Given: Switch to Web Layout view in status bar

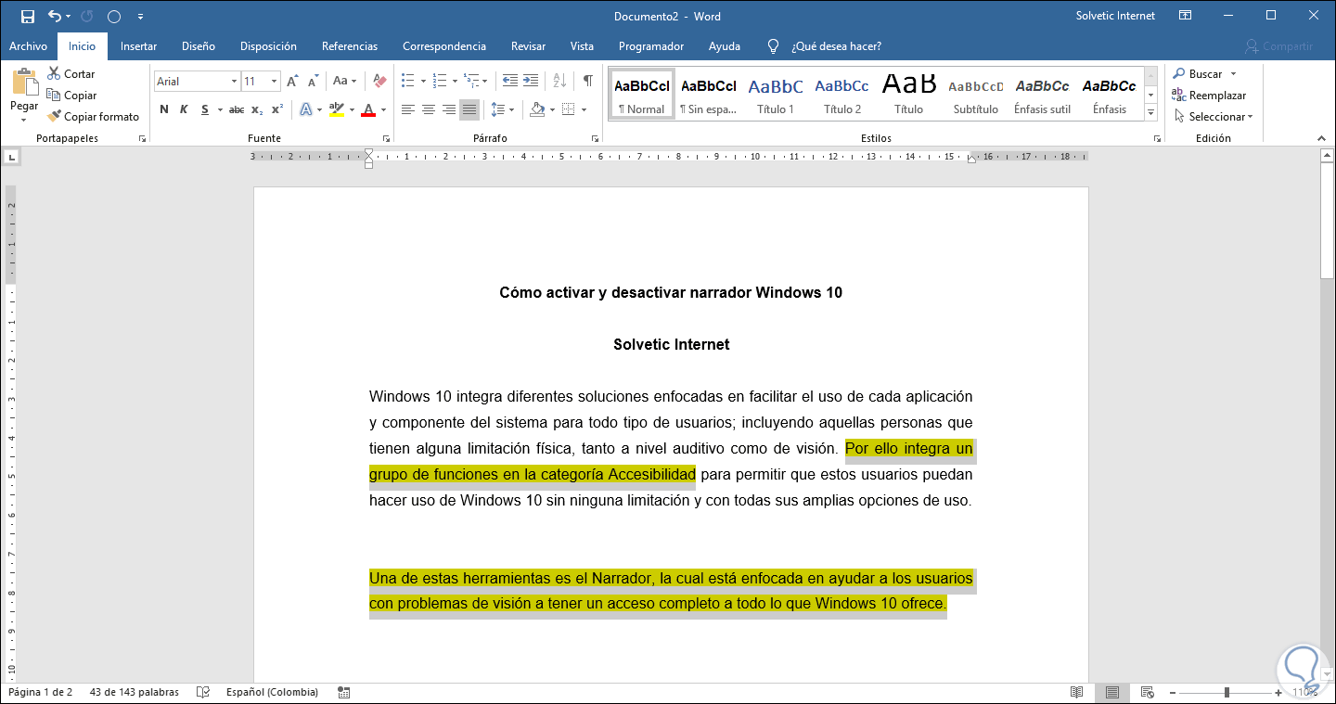Looking at the screenshot, I should pos(1147,692).
